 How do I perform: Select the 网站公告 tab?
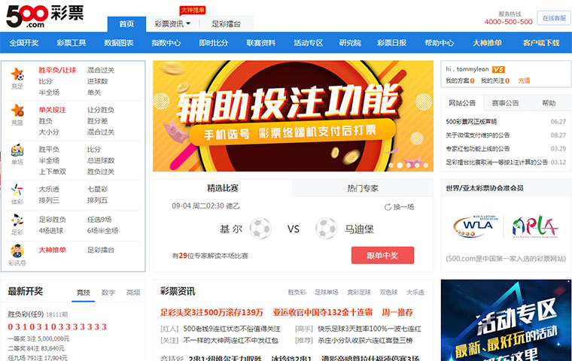coord(462,103)
